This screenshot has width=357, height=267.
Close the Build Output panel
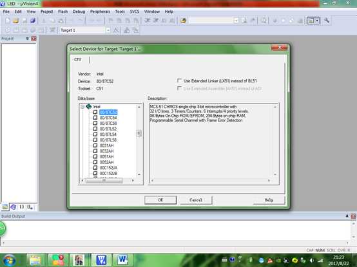pos(353,216)
